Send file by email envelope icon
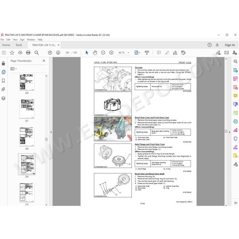239x239 pixels. [x=226, y=53]
